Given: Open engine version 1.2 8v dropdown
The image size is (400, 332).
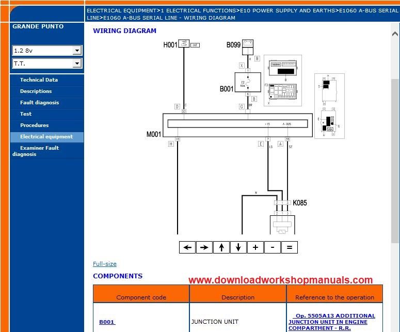Looking at the screenshot, I should [x=77, y=51].
